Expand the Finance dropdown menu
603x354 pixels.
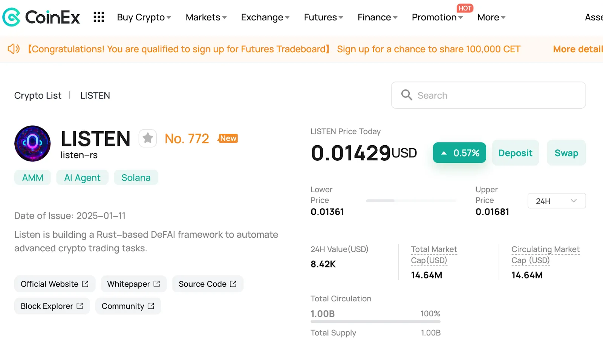377,17
